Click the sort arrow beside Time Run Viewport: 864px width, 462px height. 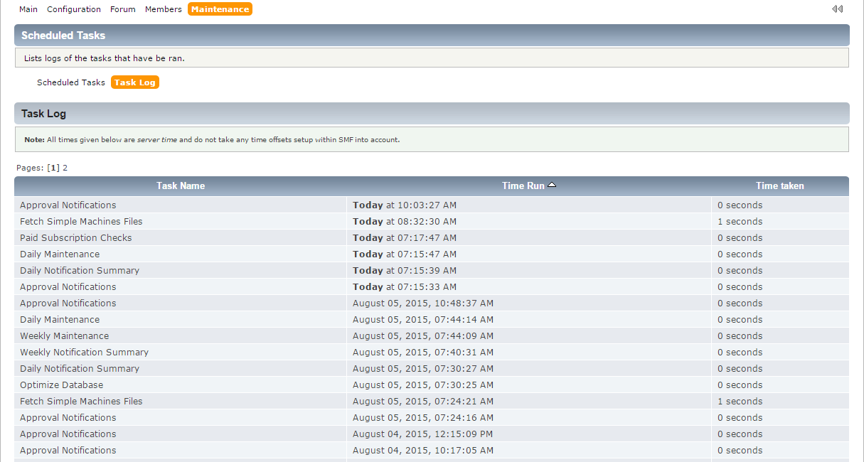(x=552, y=185)
